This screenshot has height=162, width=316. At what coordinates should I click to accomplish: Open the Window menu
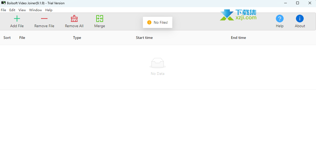tap(36, 10)
